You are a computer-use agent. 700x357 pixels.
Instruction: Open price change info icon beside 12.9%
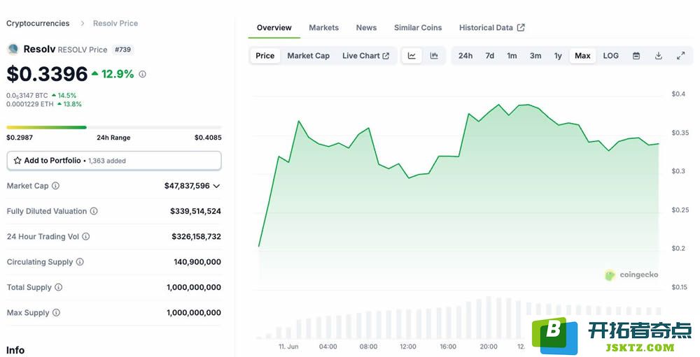(142, 74)
